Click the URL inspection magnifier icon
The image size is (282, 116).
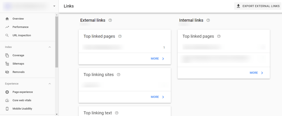[7, 35]
